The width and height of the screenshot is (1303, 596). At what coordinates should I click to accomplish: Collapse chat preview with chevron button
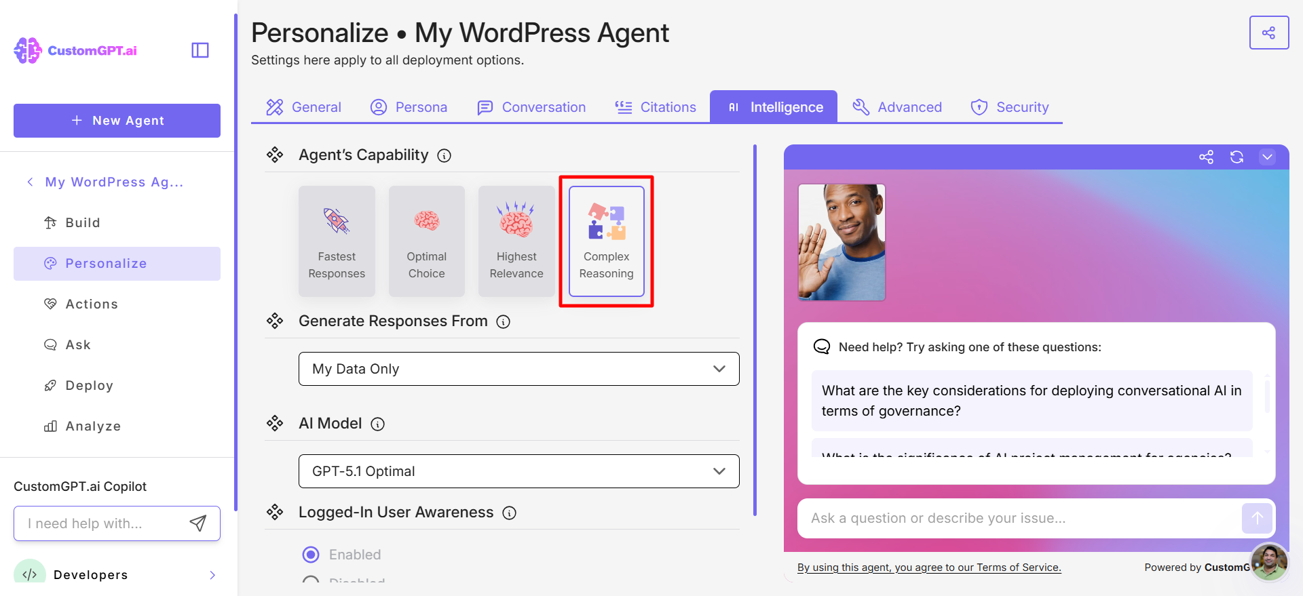[1267, 157]
